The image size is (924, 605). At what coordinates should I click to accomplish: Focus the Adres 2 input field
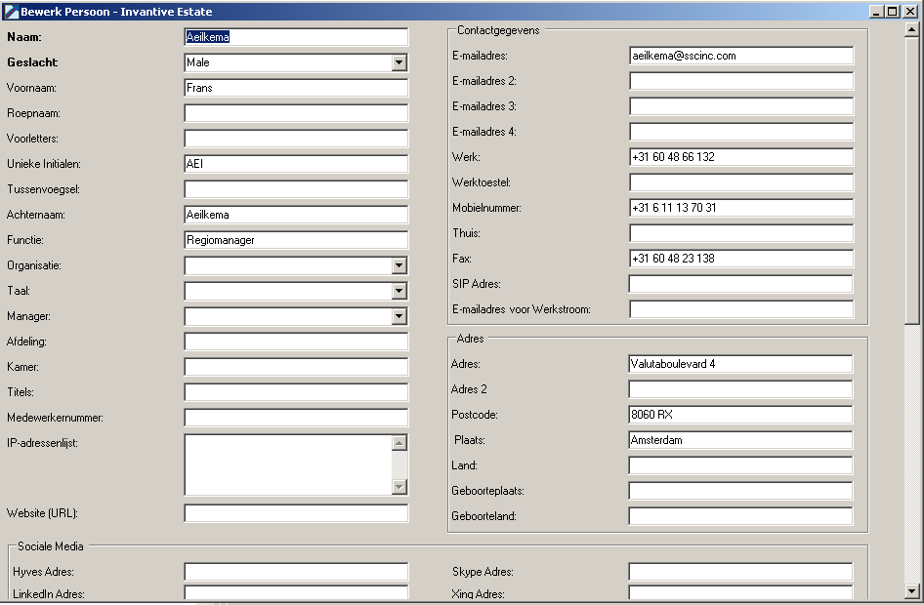(740, 389)
